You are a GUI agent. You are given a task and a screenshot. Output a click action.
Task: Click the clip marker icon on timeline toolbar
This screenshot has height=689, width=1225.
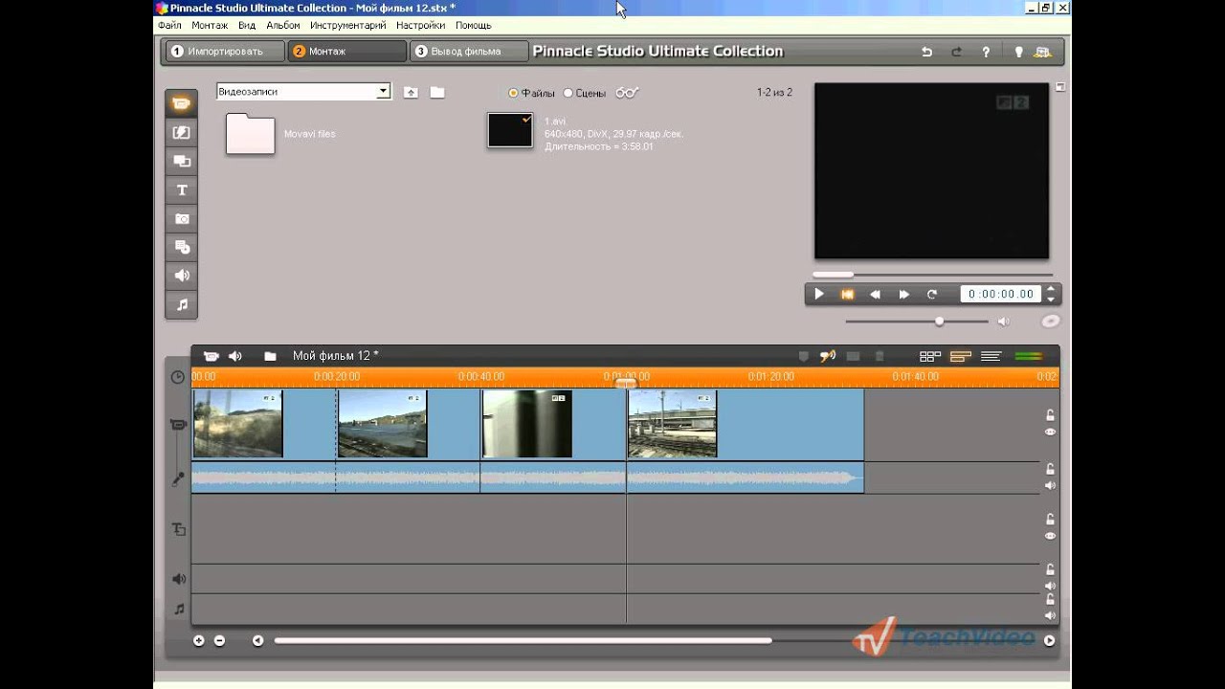click(803, 356)
